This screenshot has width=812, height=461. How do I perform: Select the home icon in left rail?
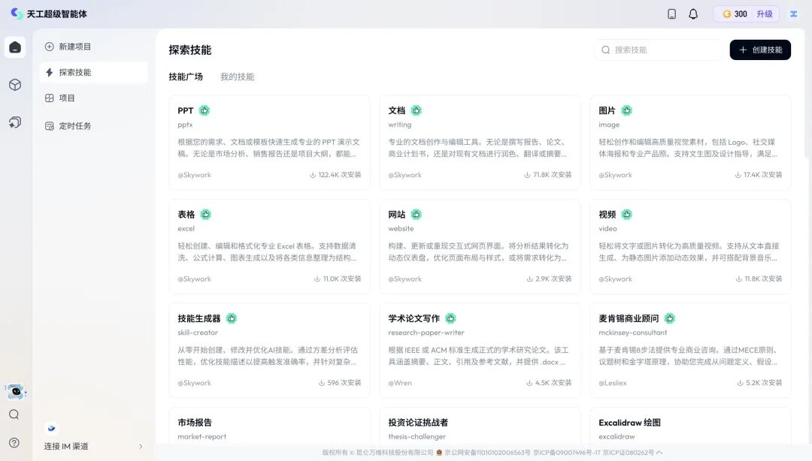15,47
